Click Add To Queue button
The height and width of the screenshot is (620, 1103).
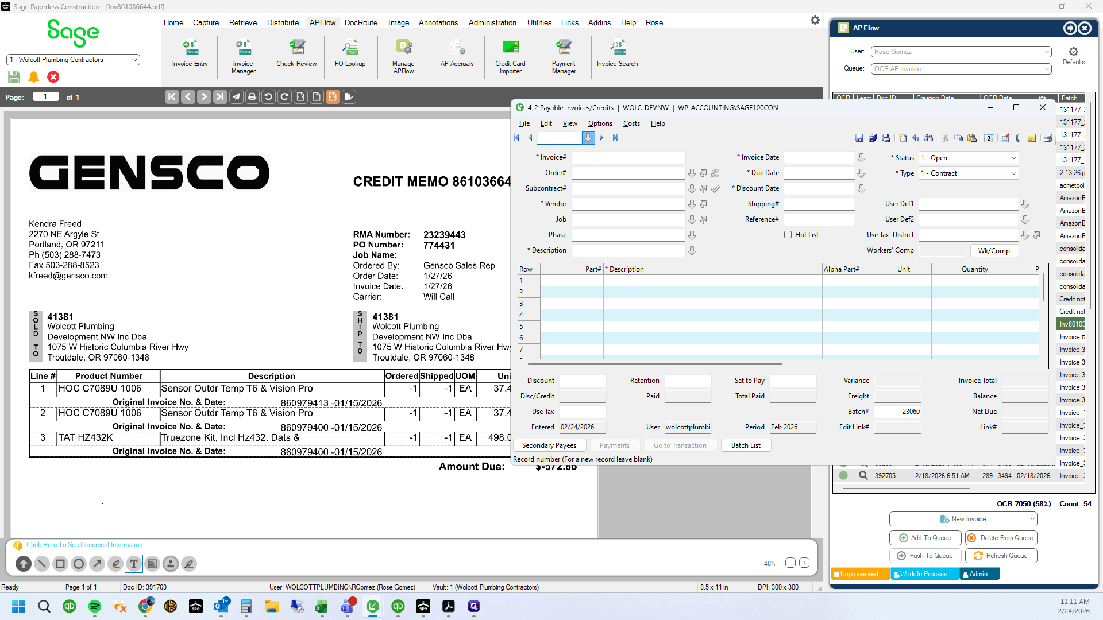[925, 538]
